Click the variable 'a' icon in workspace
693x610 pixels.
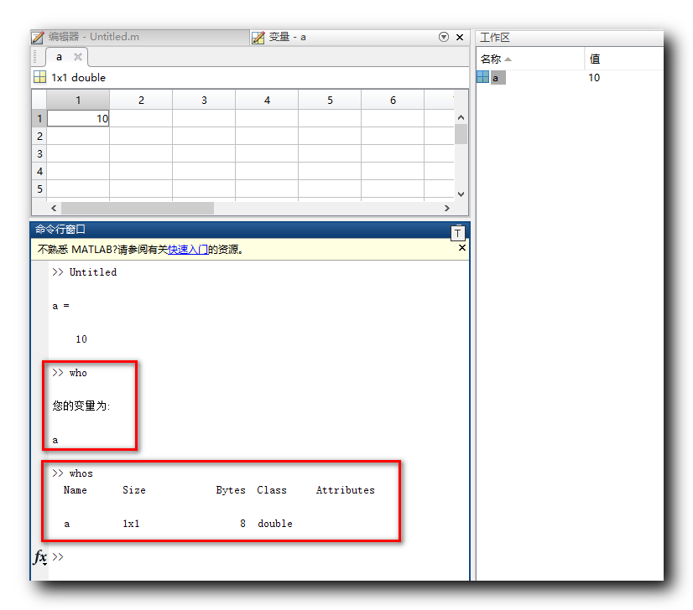click(x=482, y=77)
